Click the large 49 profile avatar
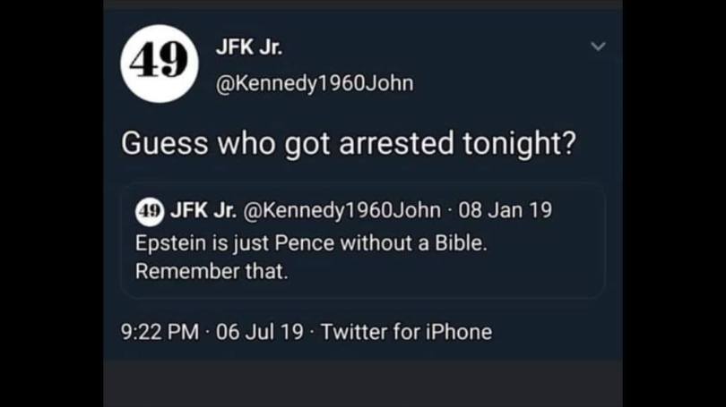 159,64
